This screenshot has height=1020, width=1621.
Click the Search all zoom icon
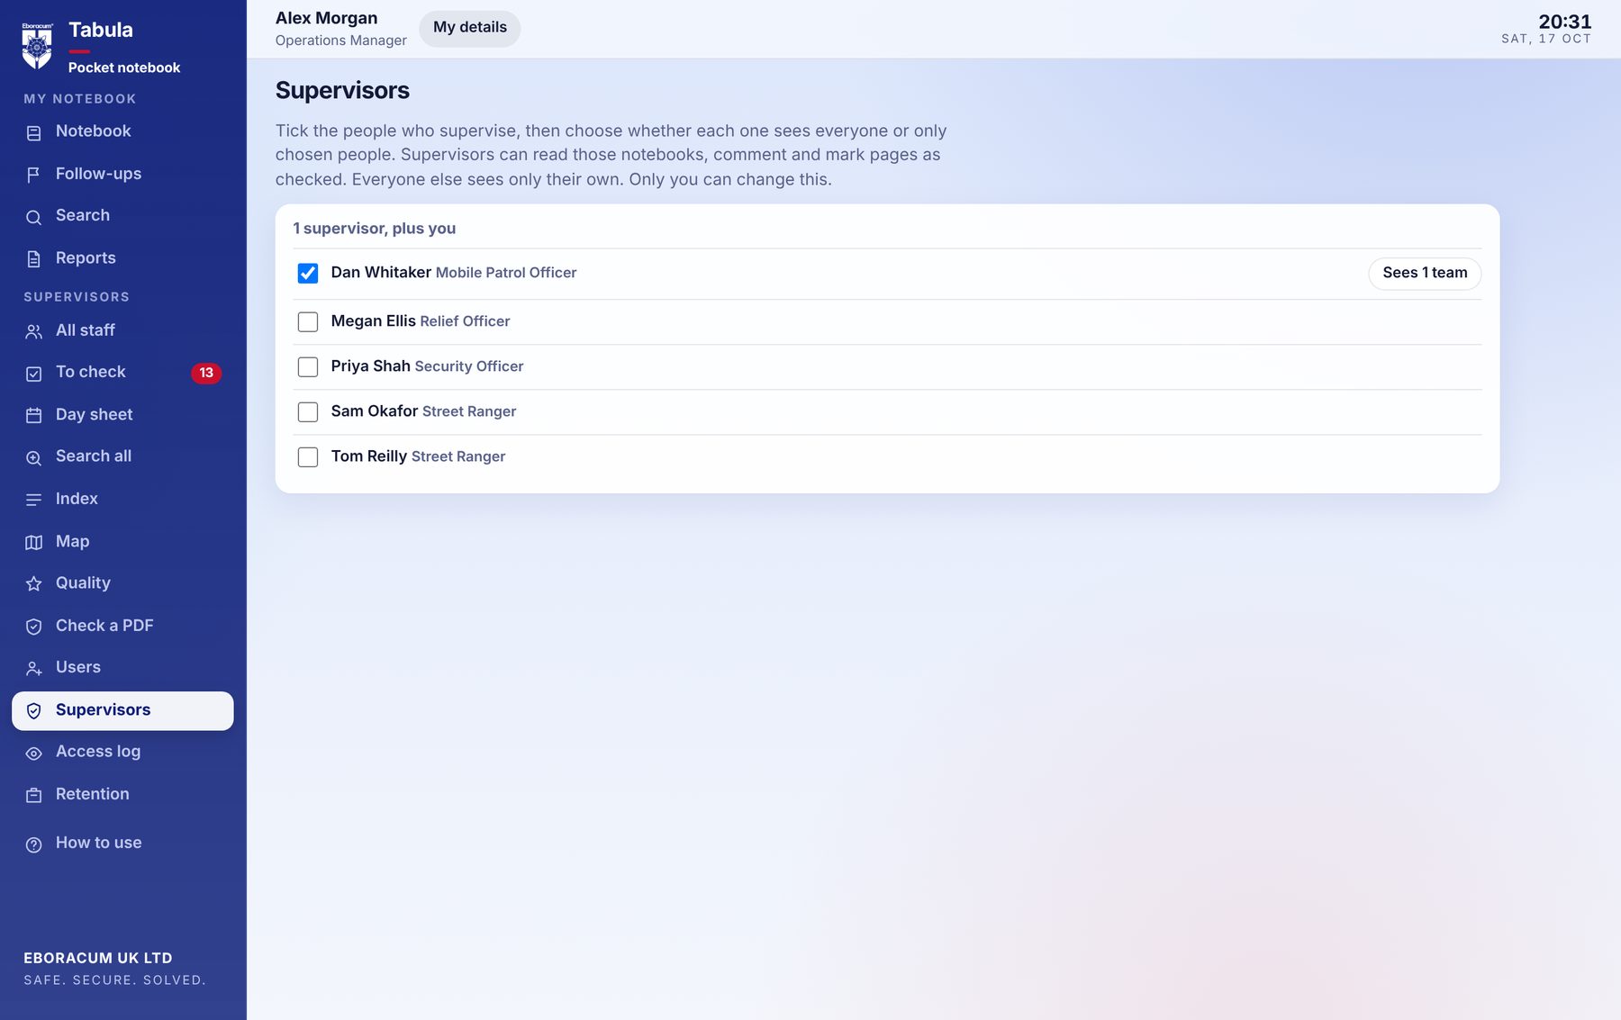tap(34, 457)
